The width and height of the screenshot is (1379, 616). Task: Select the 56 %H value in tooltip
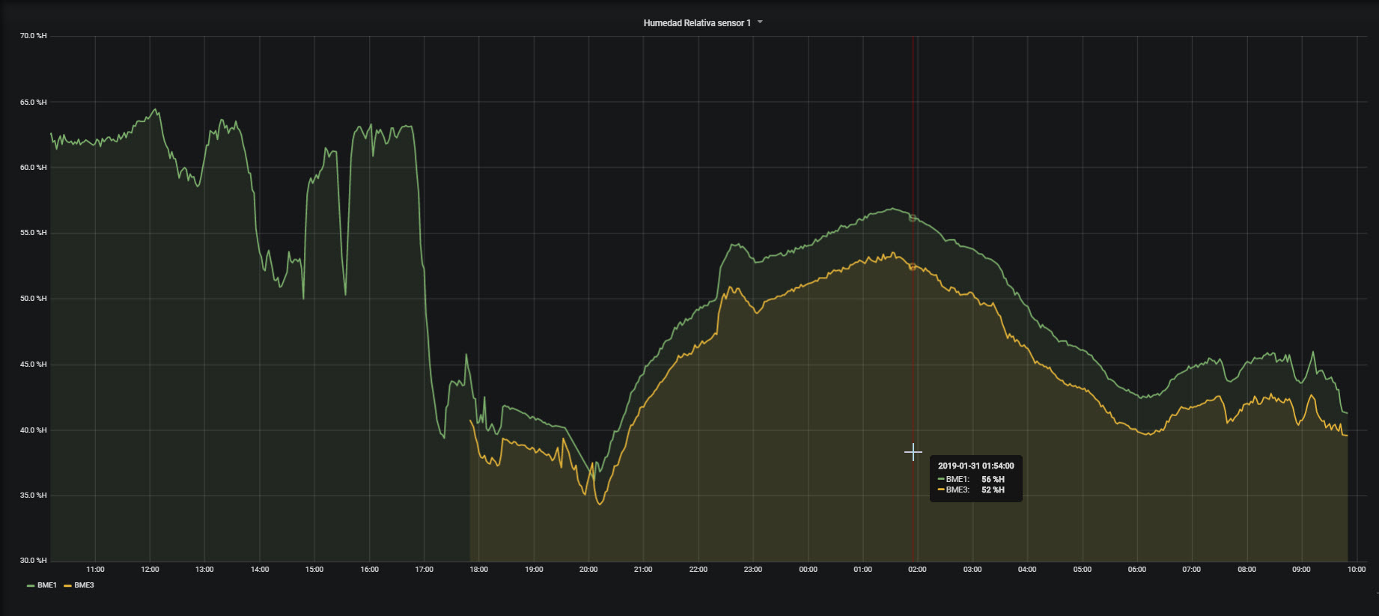pyautogui.click(x=993, y=479)
